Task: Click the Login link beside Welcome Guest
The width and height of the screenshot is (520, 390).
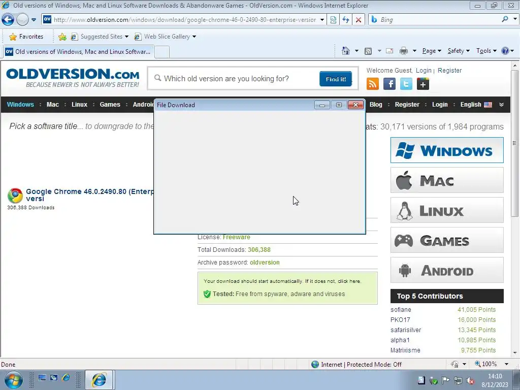Action: point(424,70)
